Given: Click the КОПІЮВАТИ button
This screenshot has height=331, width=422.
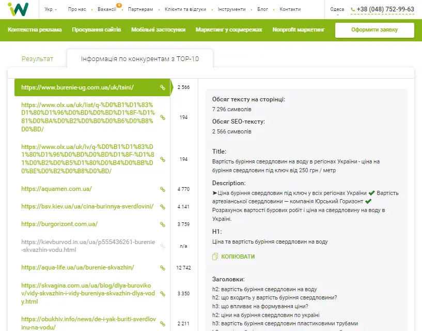Looking at the screenshot, I should (x=233, y=257).
